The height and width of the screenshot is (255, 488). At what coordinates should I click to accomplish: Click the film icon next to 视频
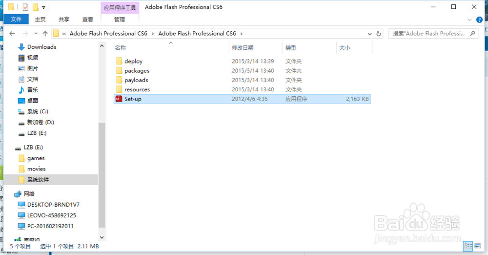click(21, 58)
